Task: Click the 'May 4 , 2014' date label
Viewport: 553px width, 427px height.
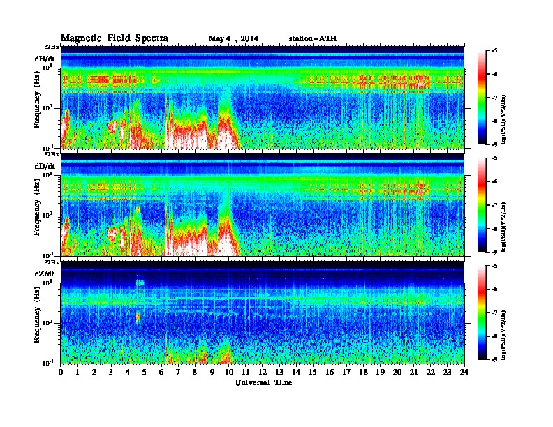Action: [x=233, y=38]
